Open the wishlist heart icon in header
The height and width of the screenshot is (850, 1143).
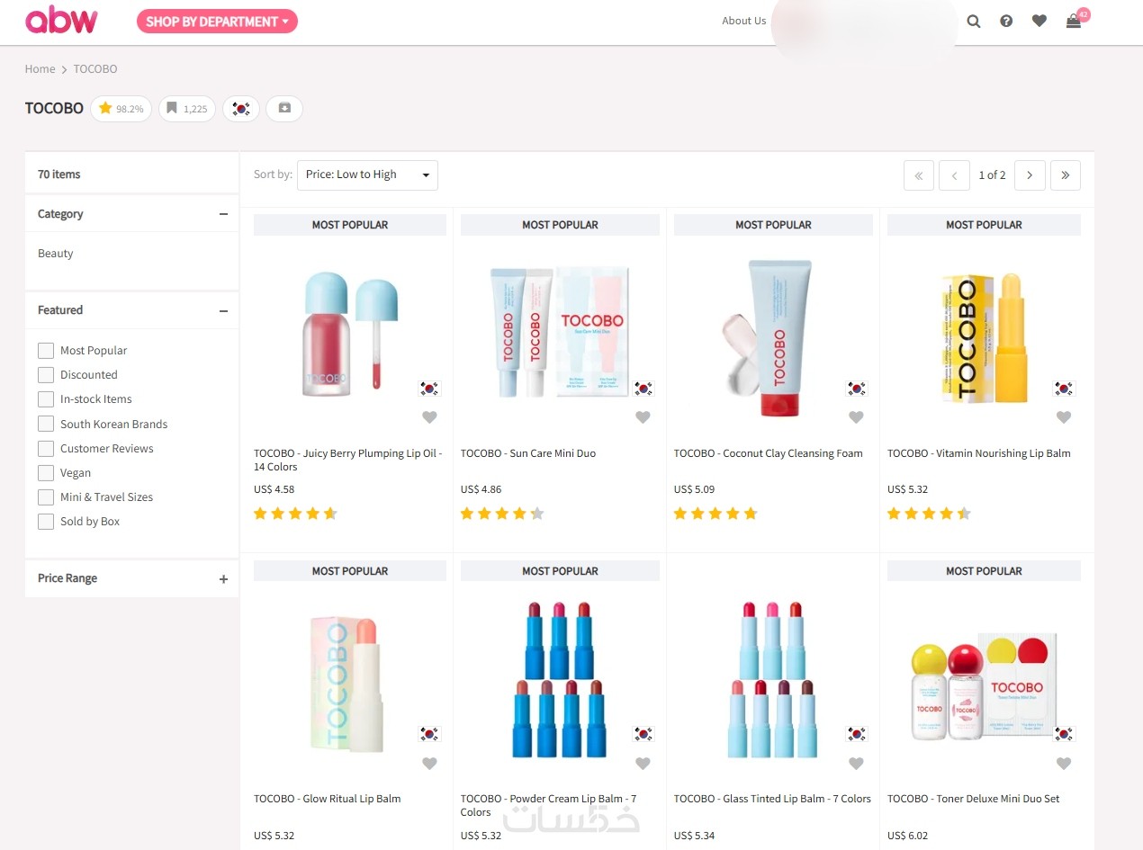click(1039, 21)
